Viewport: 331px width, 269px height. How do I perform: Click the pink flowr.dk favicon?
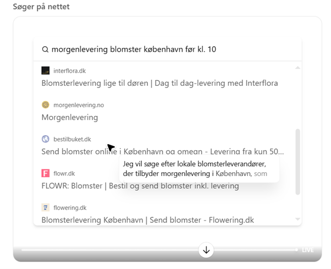(46, 173)
